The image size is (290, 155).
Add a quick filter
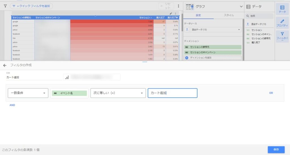click(31, 6)
